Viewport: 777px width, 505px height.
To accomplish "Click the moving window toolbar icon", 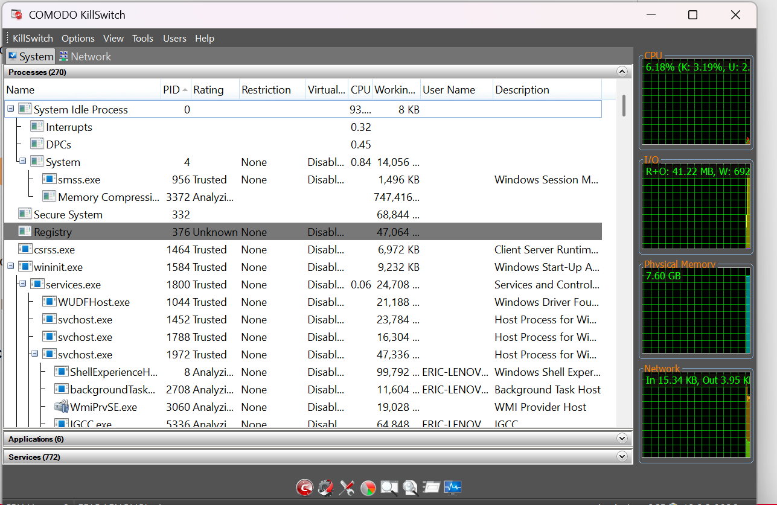I will click(432, 487).
